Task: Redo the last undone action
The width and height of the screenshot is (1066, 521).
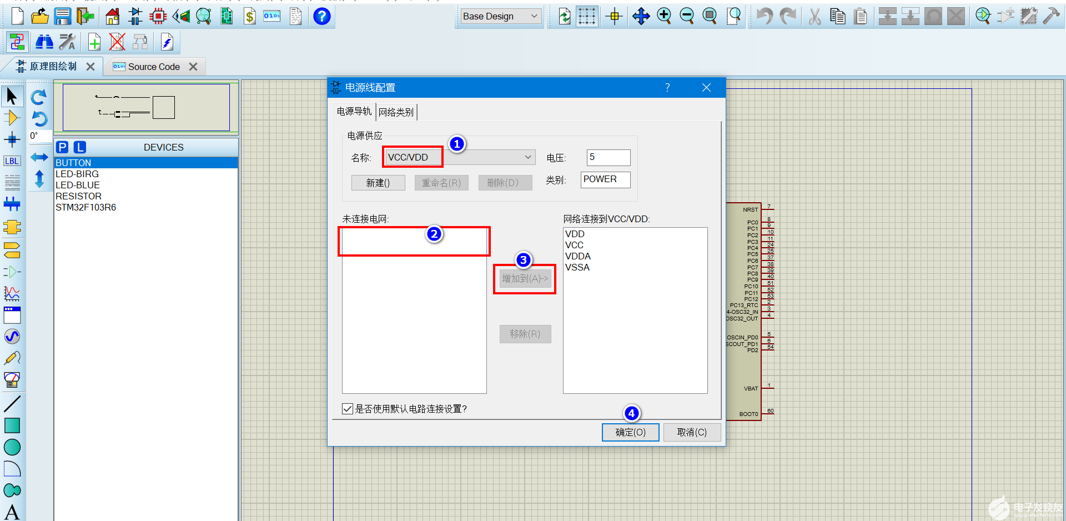Action: coord(788,16)
